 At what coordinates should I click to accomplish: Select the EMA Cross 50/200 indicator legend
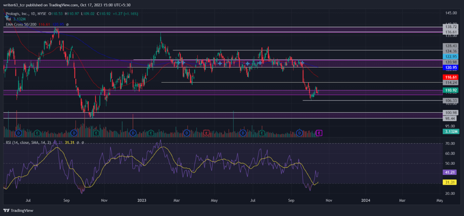(20, 24)
